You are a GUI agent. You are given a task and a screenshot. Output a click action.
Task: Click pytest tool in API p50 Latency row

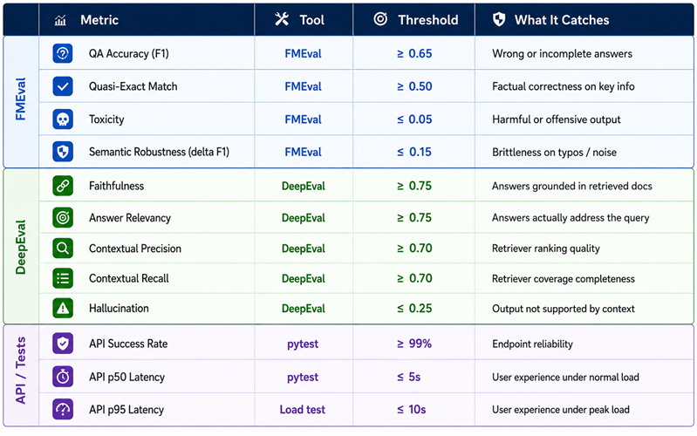[303, 378]
